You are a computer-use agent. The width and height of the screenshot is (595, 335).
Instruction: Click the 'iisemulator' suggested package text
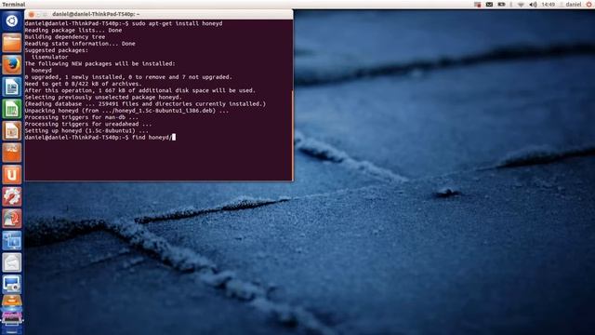(x=49, y=57)
